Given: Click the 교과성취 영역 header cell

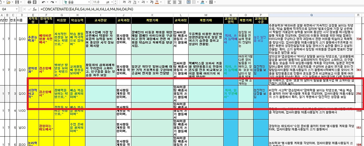Looking at the screenshot, I should tap(231, 20).
